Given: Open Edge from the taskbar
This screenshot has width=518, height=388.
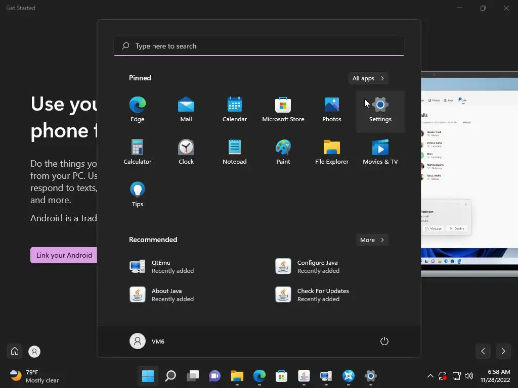Looking at the screenshot, I should point(260,376).
